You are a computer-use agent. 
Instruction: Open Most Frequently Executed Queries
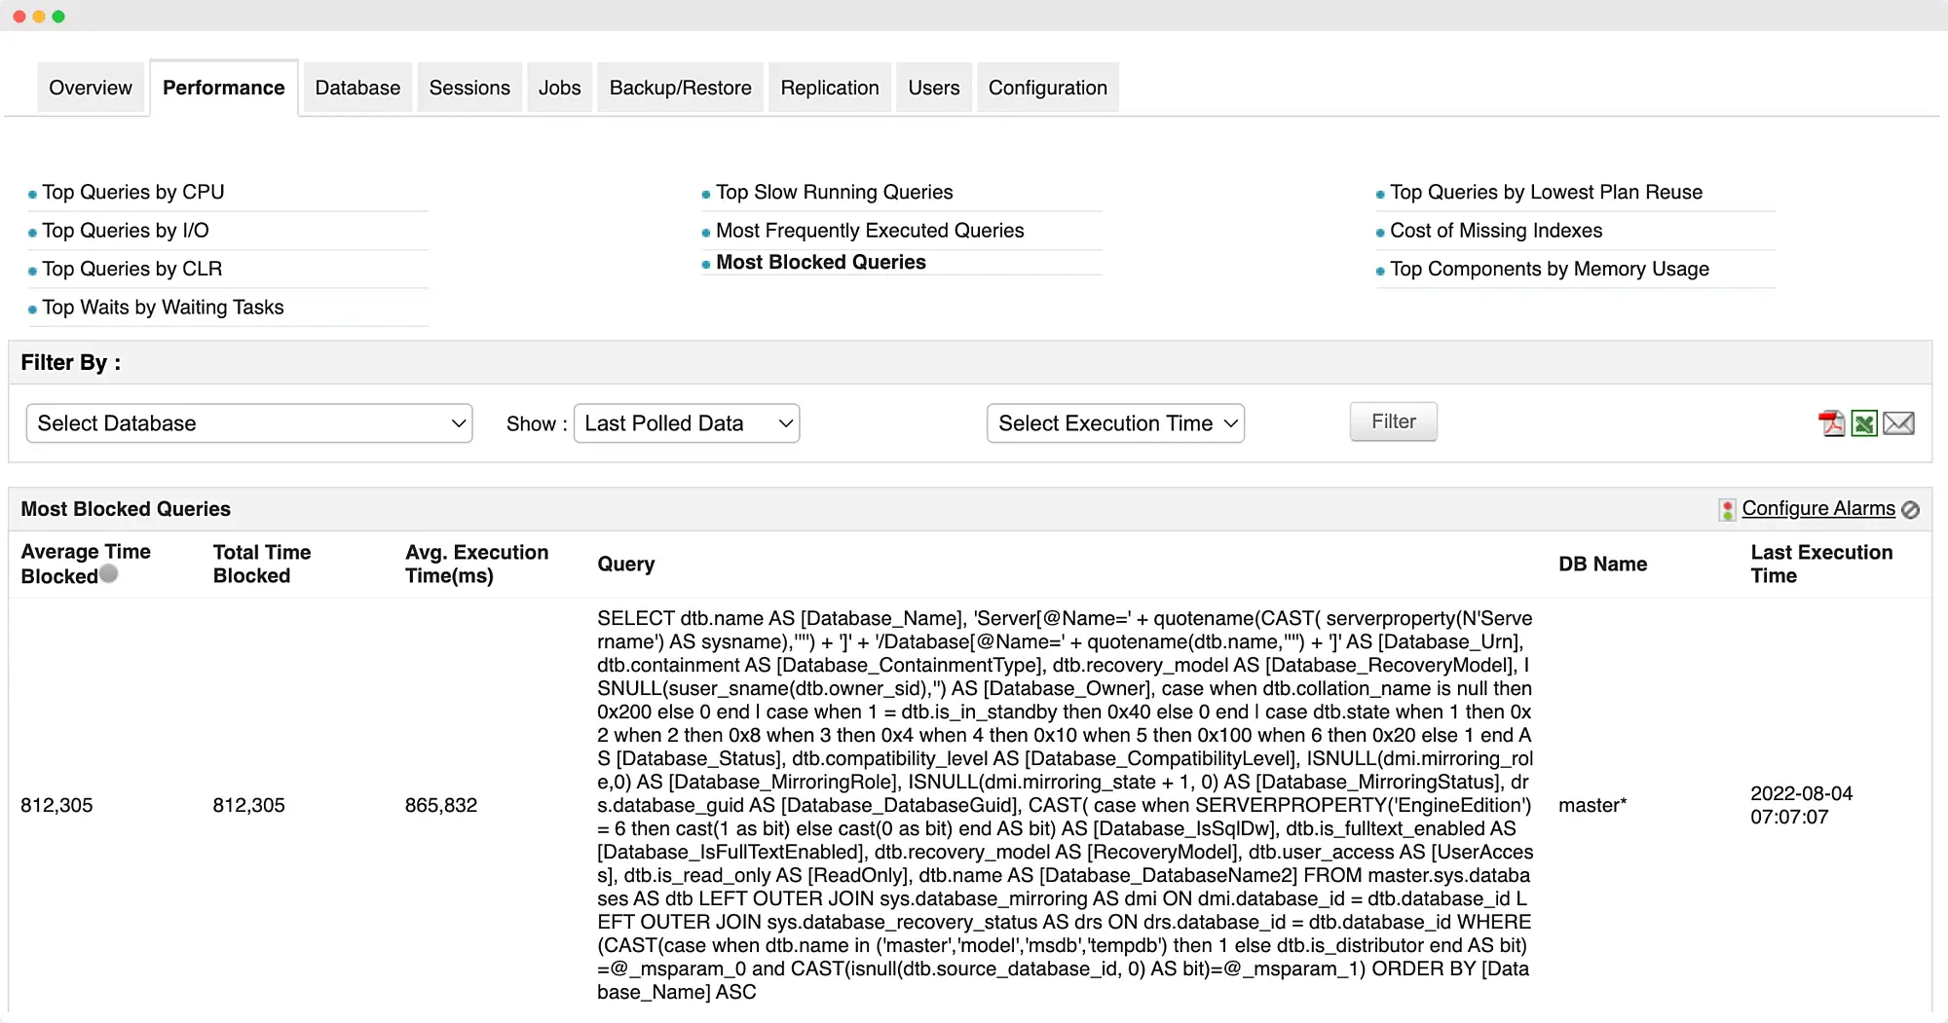tap(870, 231)
